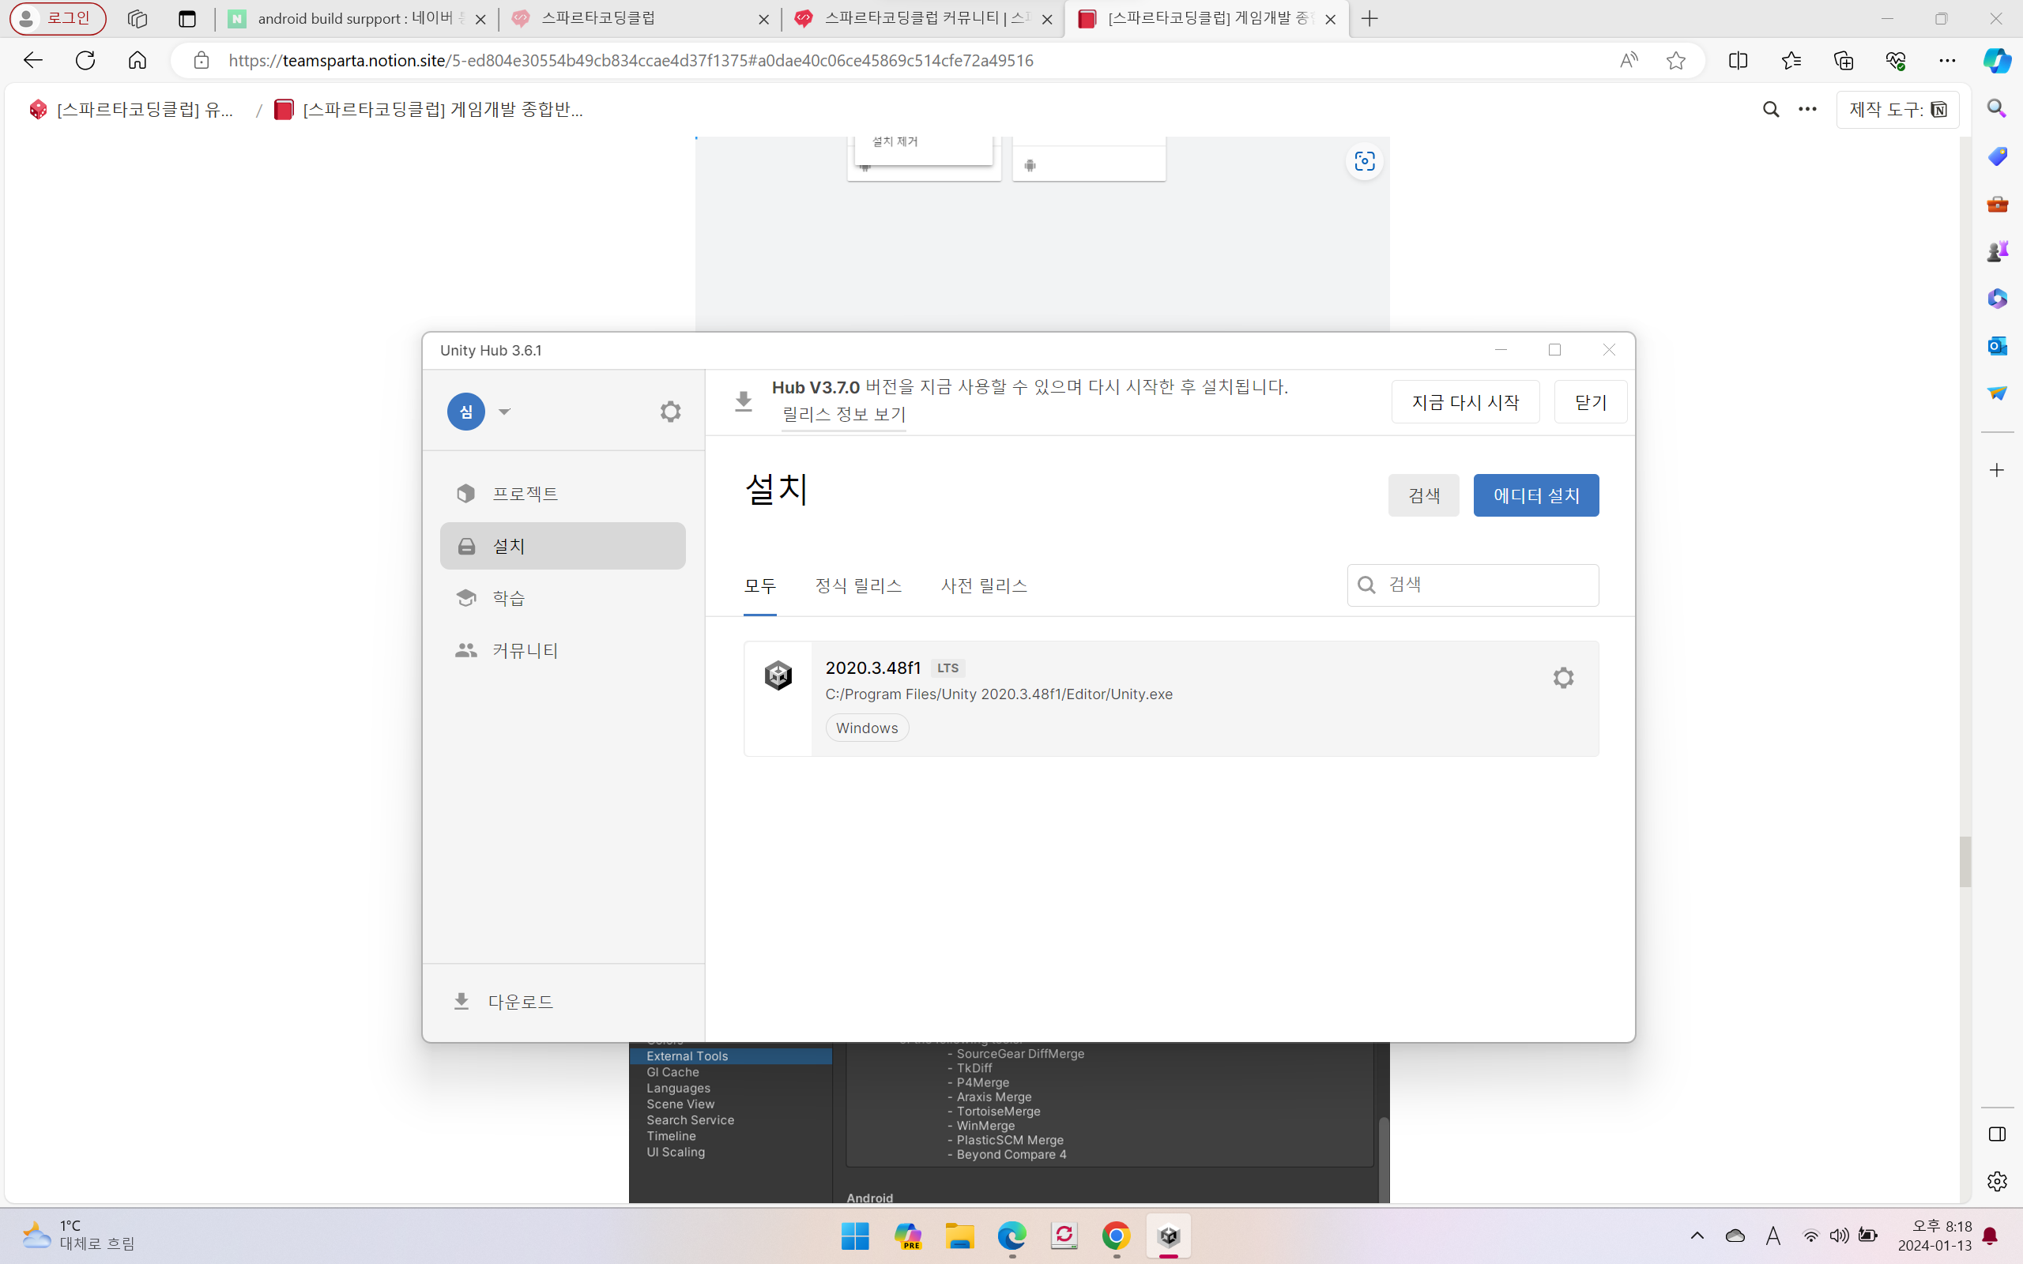This screenshot has height=1264, width=2023.
Task: Toggle browser read aloud icon
Action: [x=1629, y=60]
